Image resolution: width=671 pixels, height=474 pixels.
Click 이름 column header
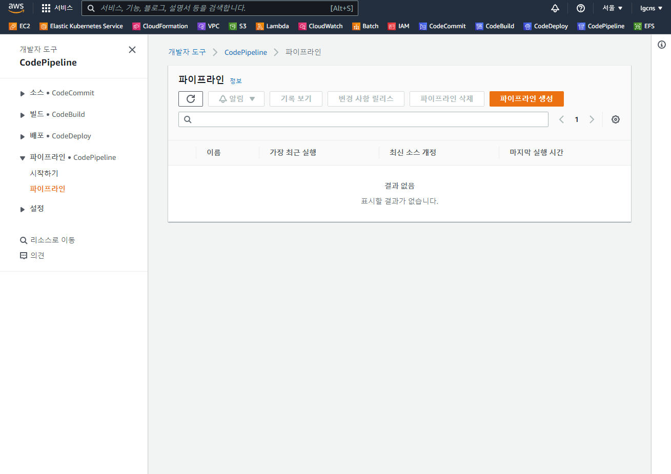click(x=214, y=152)
